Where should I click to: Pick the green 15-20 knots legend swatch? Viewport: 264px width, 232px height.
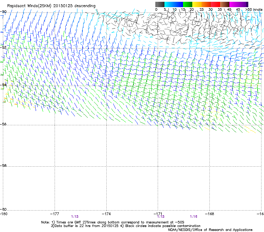point(188,4)
